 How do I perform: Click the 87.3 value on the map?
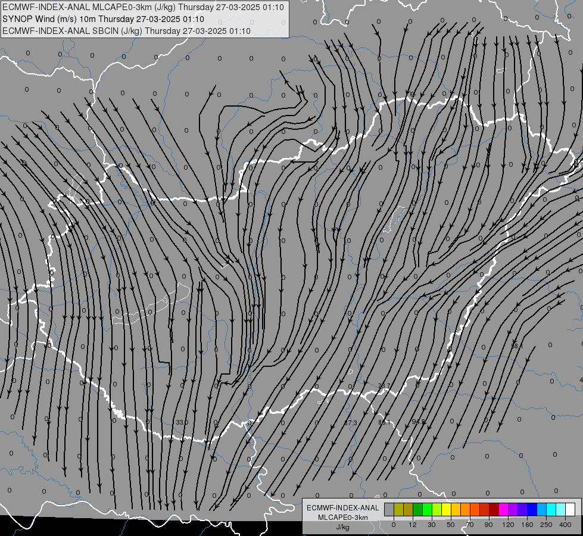click(x=350, y=423)
